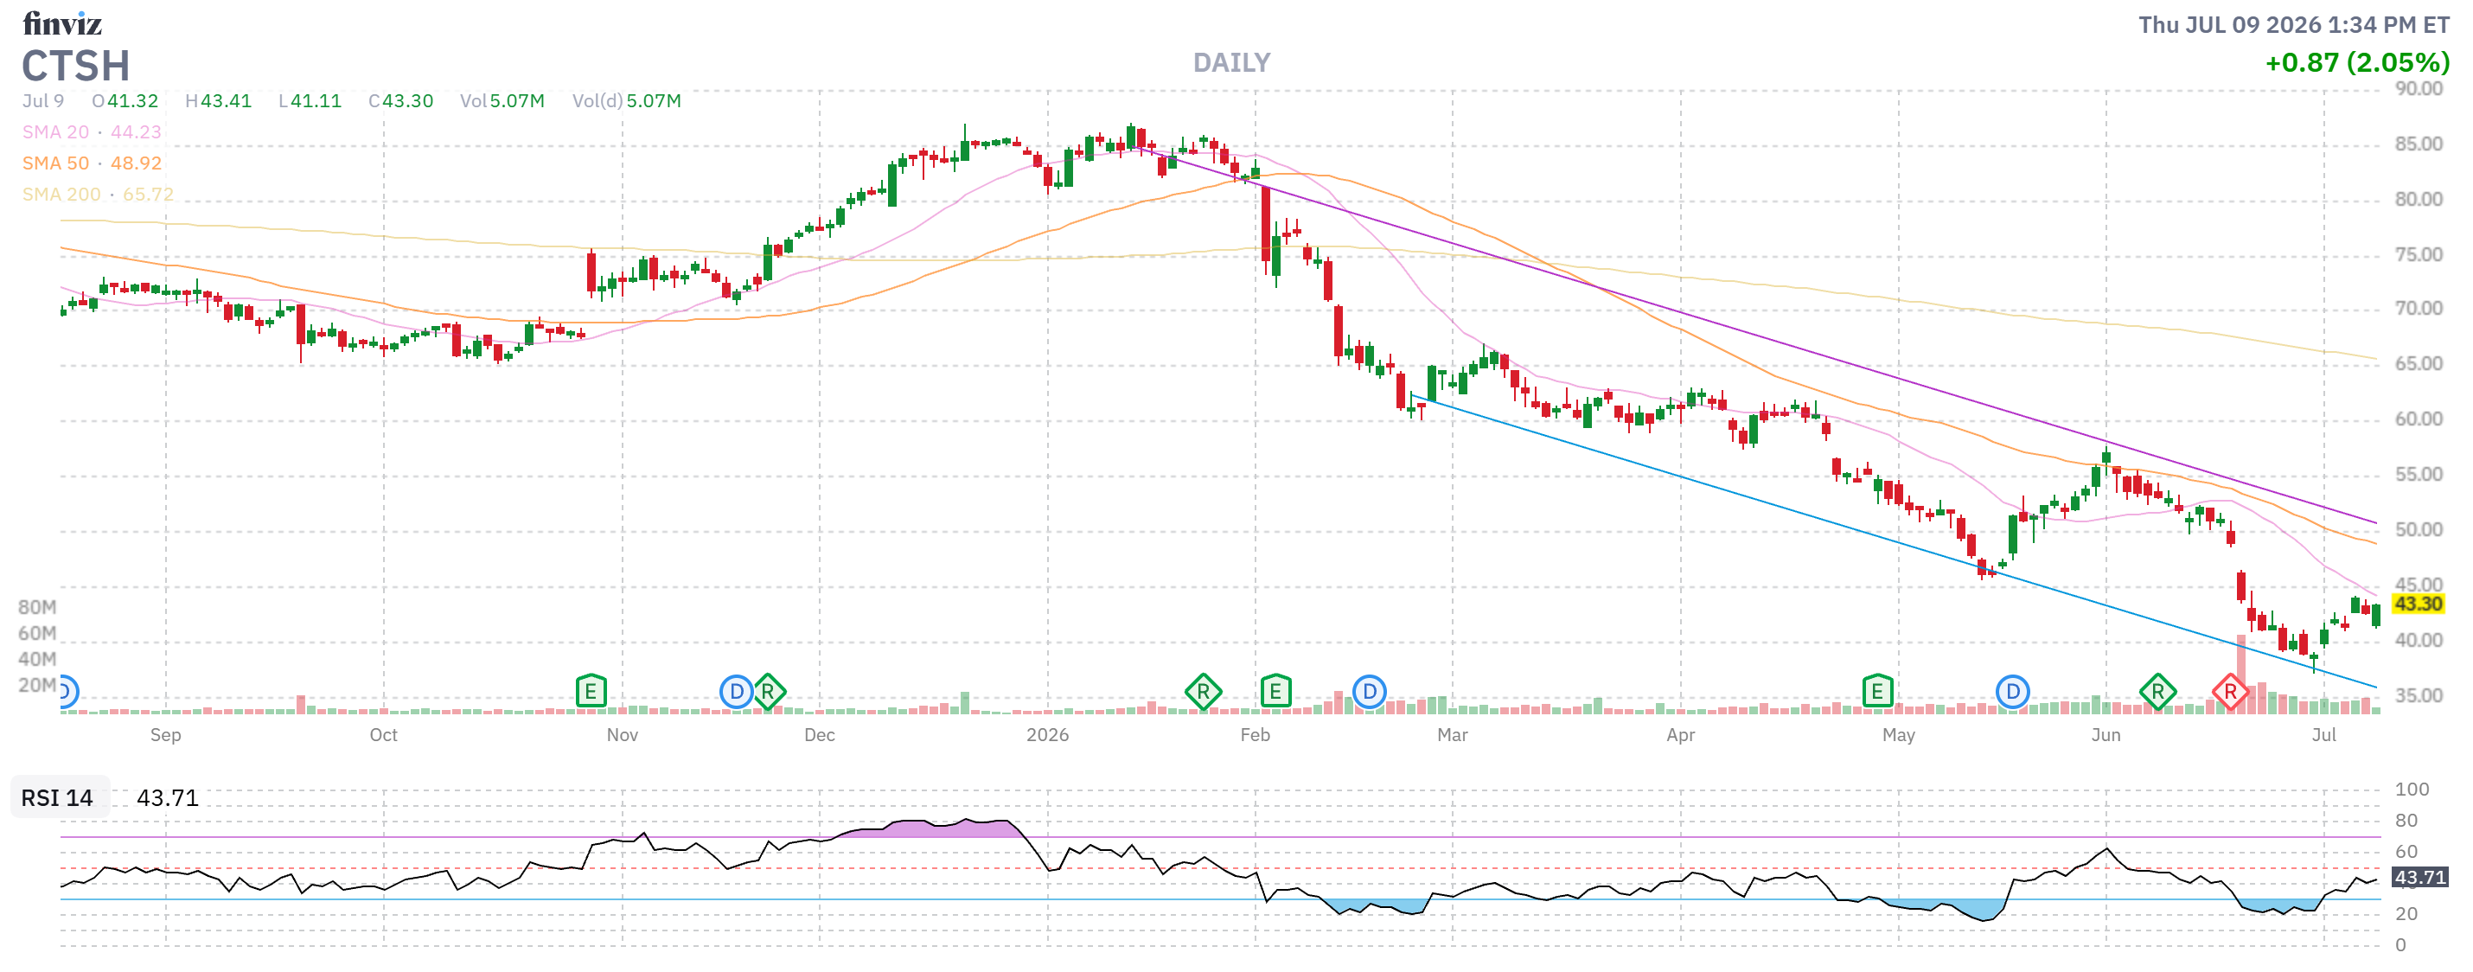Click the green R marker near December
This screenshot has height=972, width=2473.
click(768, 692)
